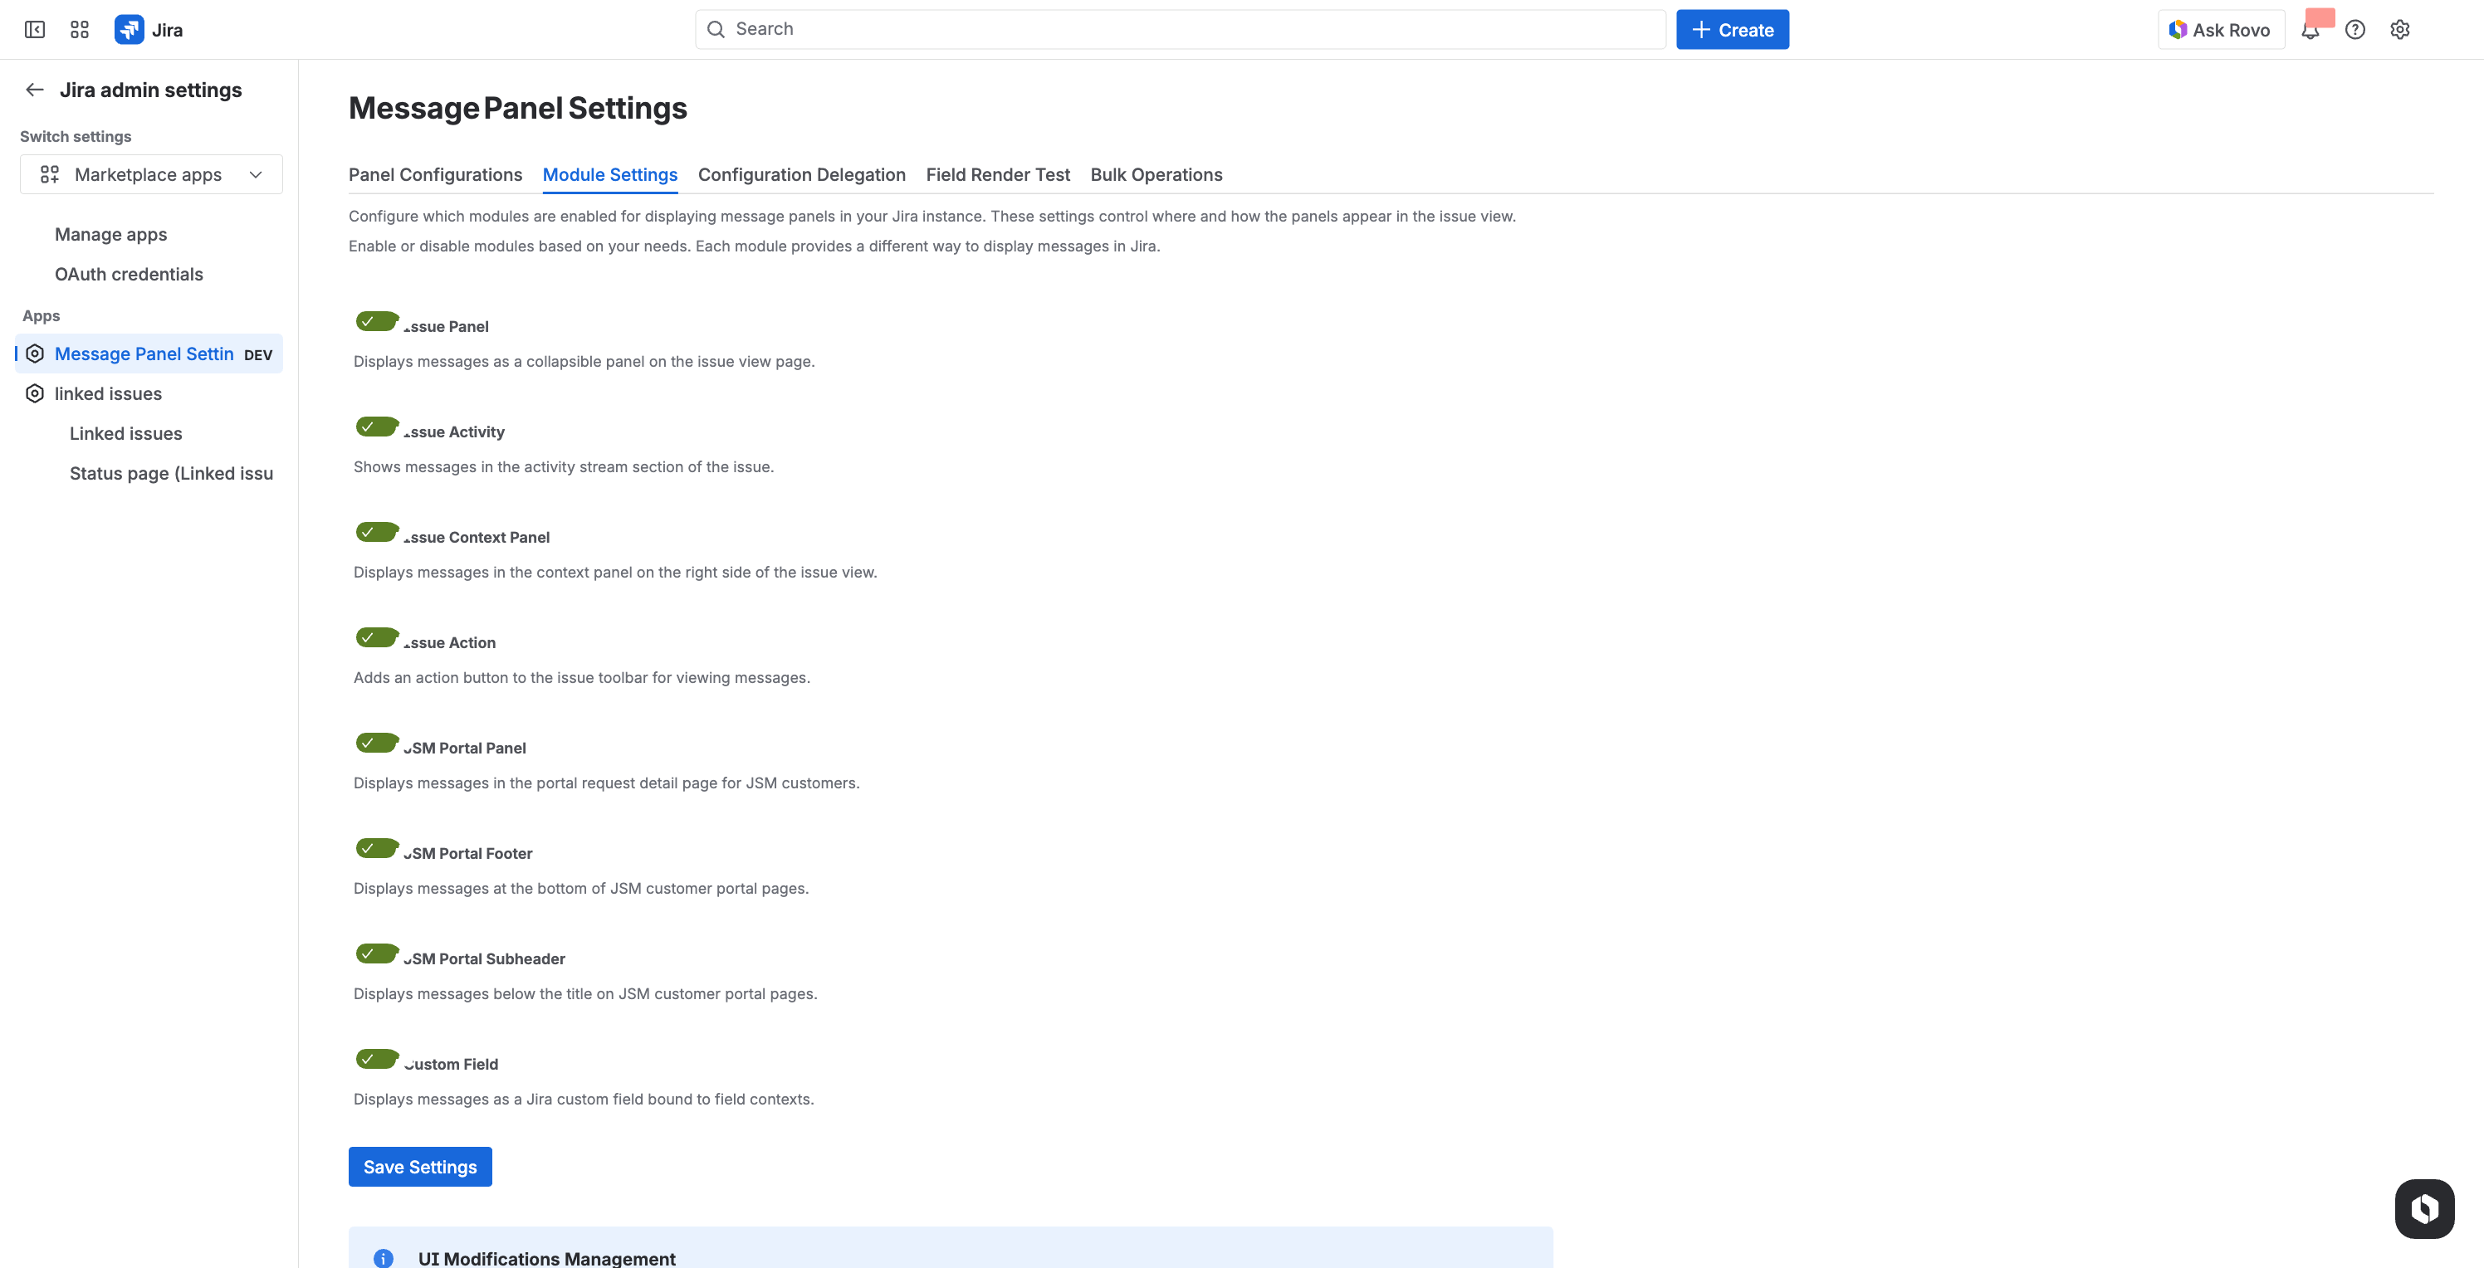
Task: Click the help question mark icon
Action: [x=2356, y=29]
